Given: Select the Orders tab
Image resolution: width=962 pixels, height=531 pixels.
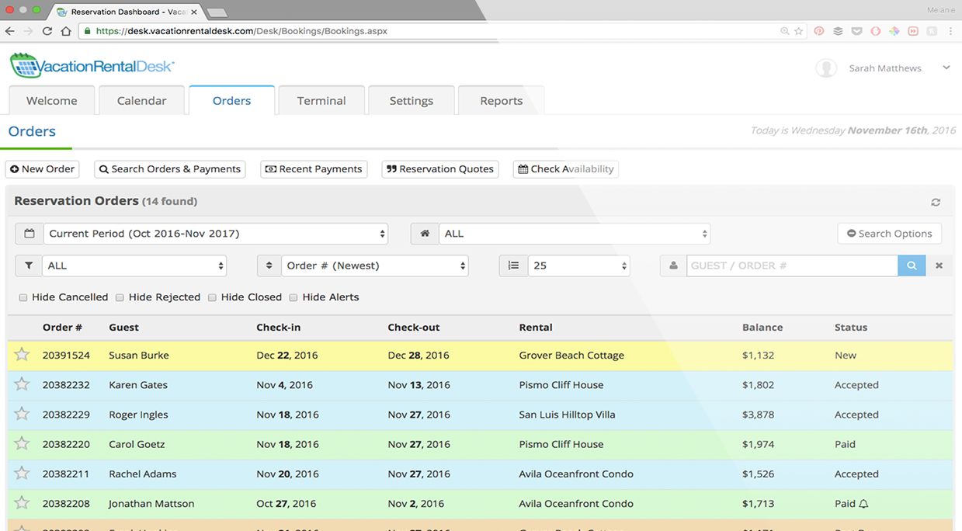Looking at the screenshot, I should coord(232,101).
